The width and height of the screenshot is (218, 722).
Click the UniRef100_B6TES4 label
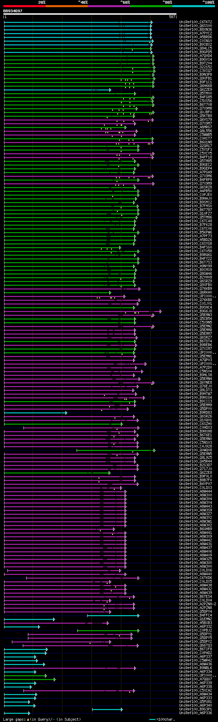[x=196, y=597]
